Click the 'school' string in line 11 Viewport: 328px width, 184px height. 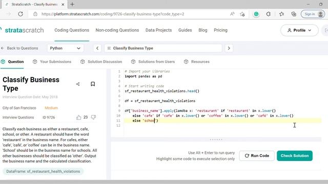149,121
